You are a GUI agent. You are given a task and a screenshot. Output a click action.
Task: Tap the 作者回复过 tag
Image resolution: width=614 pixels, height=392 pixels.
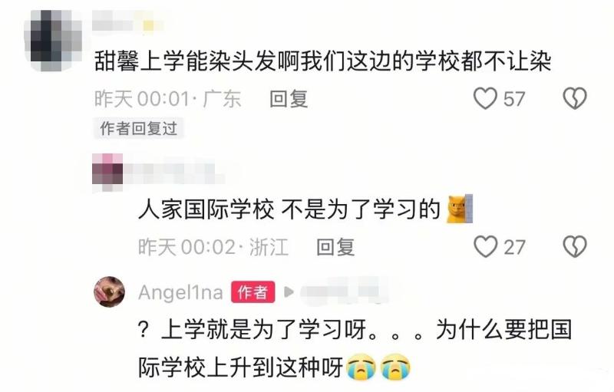click(138, 128)
